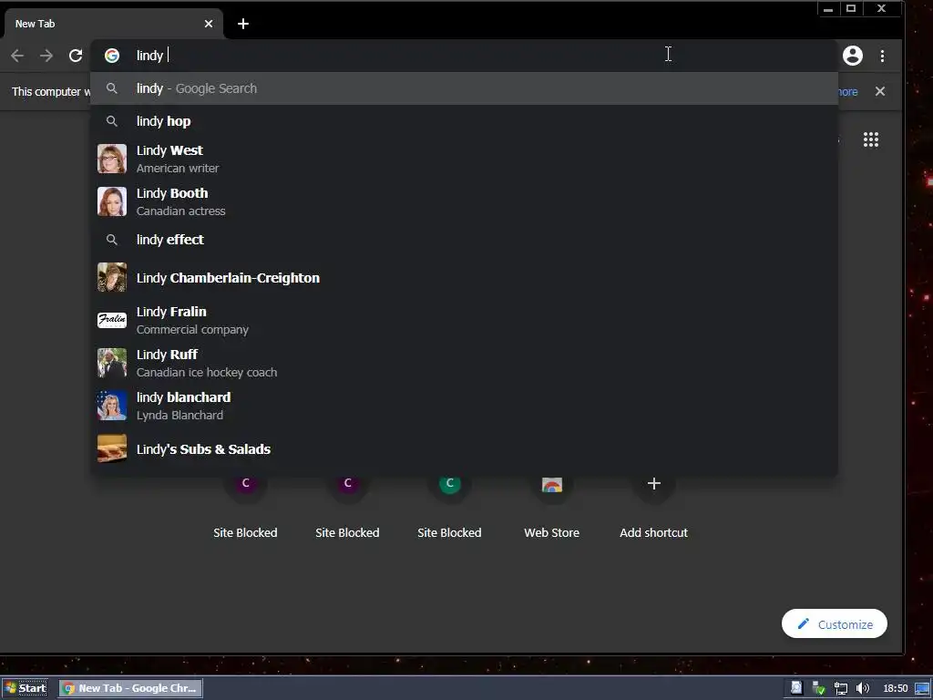Click in the address bar text field
933x700 pixels.
pos(464,56)
